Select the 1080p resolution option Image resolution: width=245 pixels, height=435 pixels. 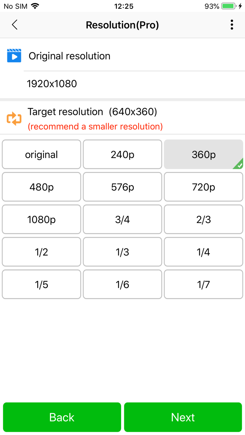tap(41, 219)
